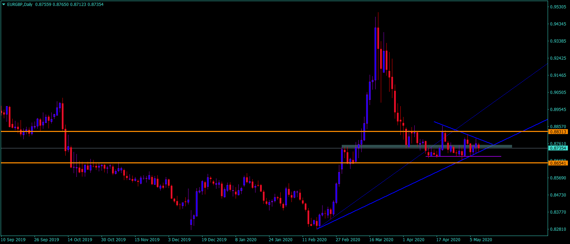Click the 19 Dec 2019 date label

(214, 240)
